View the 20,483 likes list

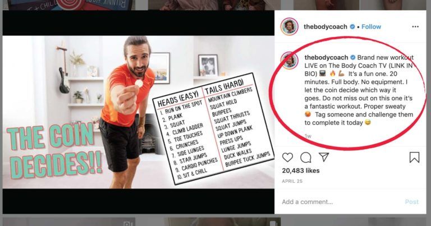pyautogui.click(x=301, y=170)
